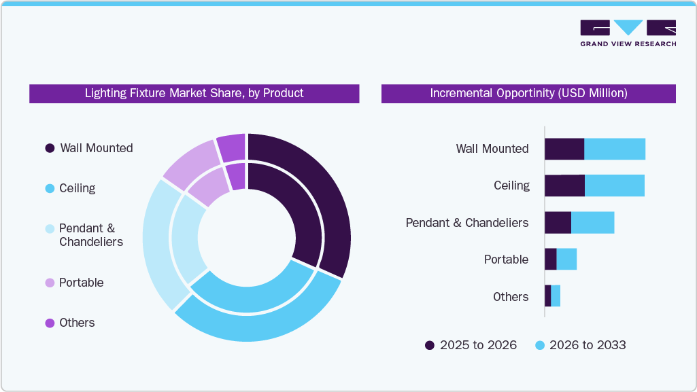Screen dimensions: 697x392
Task: Click the Pendant & Chandeliers bar label
Action: [467, 222]
